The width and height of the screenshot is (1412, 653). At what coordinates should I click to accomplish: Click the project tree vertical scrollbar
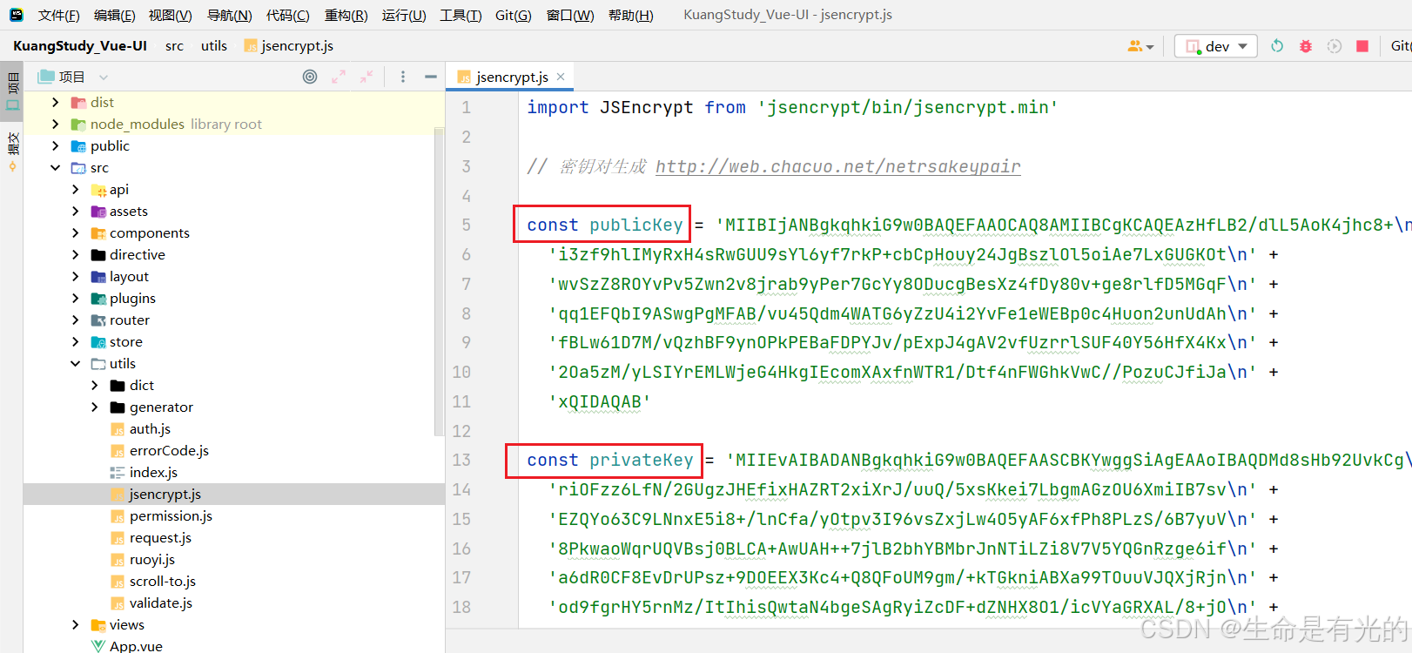(x=439, y=279)
